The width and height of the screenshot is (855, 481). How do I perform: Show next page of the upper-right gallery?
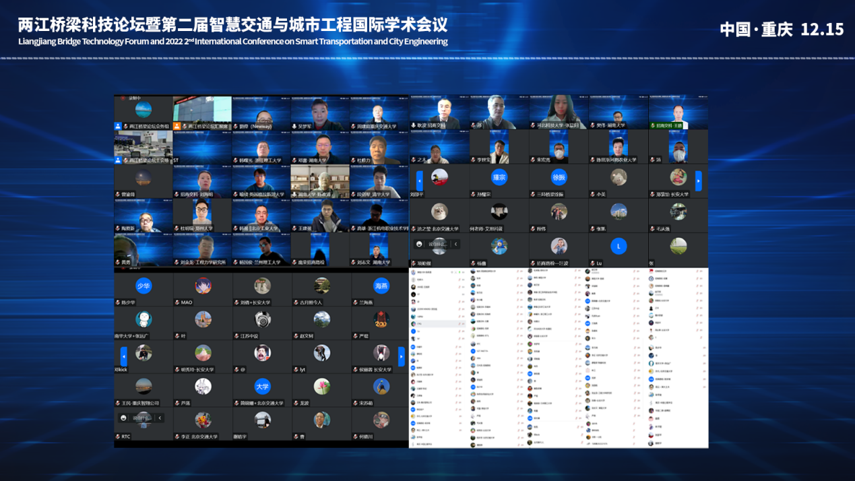tap(698, 181)
